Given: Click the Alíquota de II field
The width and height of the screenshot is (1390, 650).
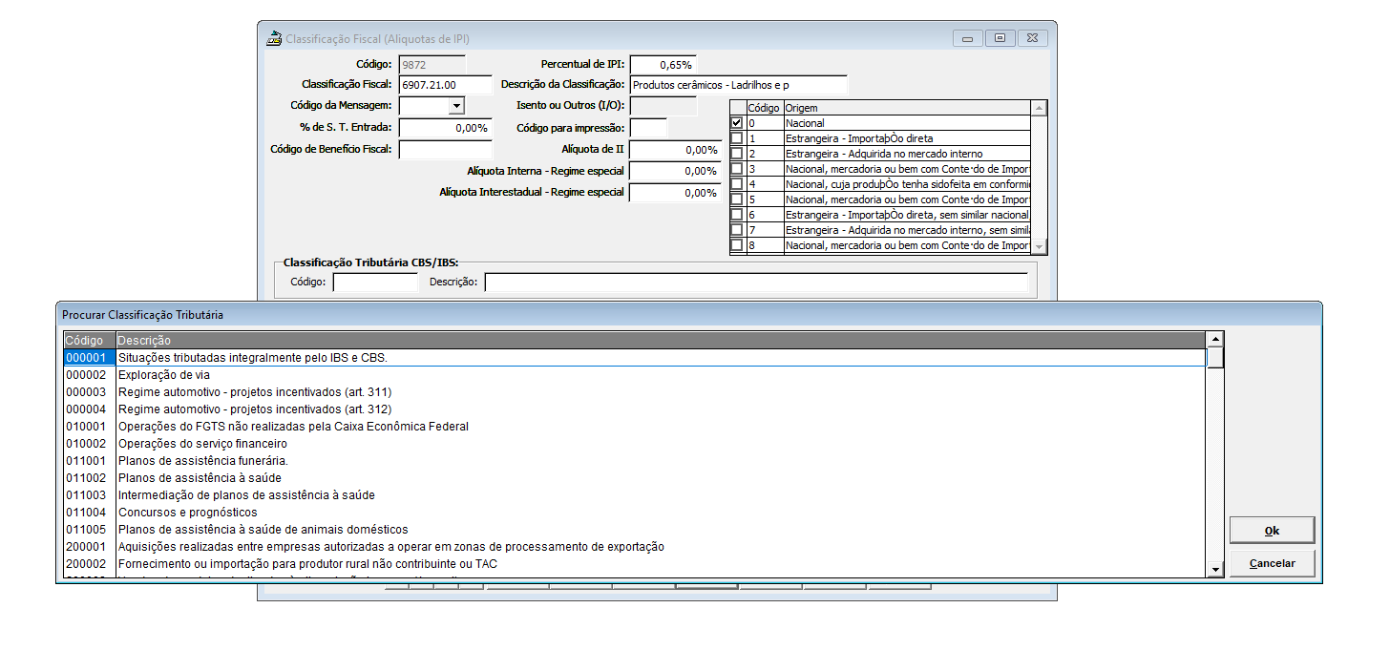Looking at the screenshot, I should 674,150.
